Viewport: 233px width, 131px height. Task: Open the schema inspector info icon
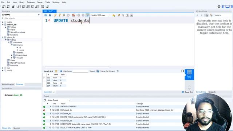point(14,7)
